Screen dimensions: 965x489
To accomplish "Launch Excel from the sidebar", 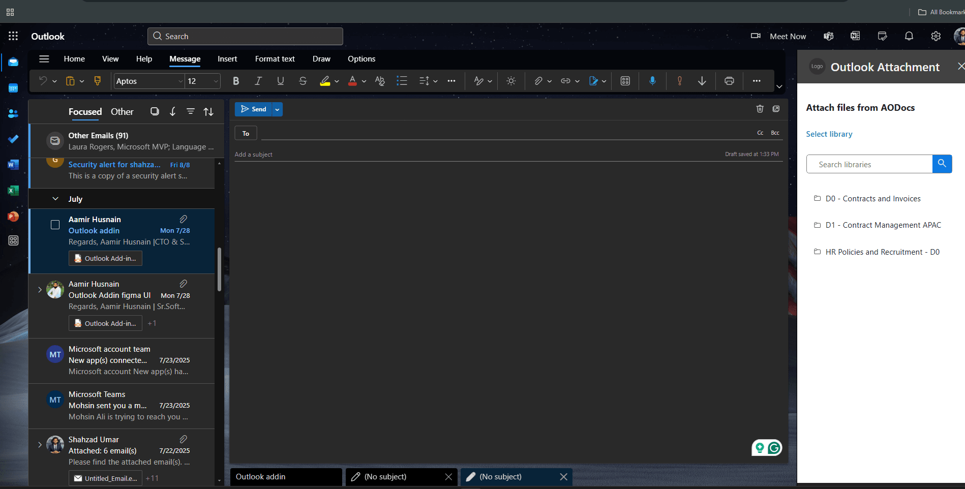I will coord(13,190).
